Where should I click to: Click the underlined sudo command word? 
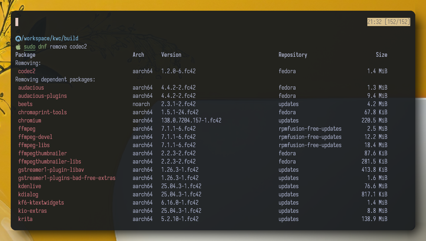tap(30, 47)
